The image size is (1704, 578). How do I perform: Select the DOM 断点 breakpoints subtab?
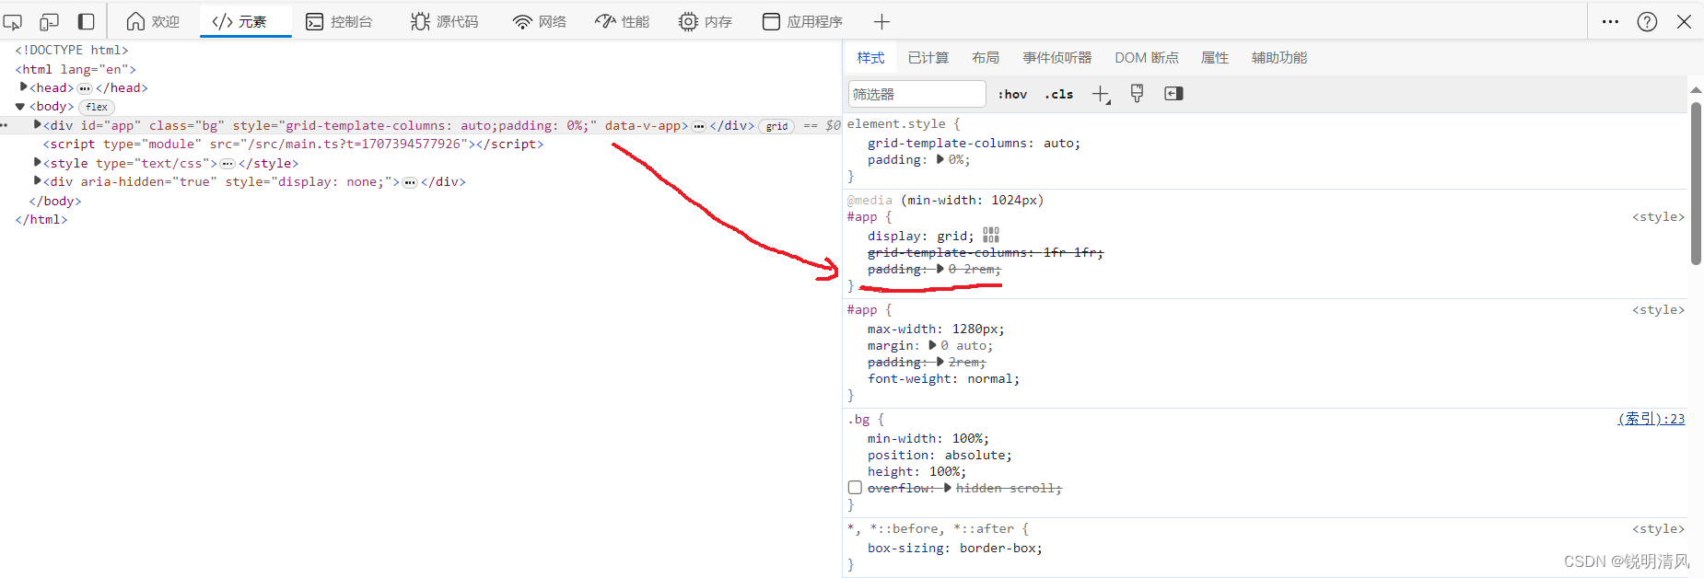[x=1147, y=57]
